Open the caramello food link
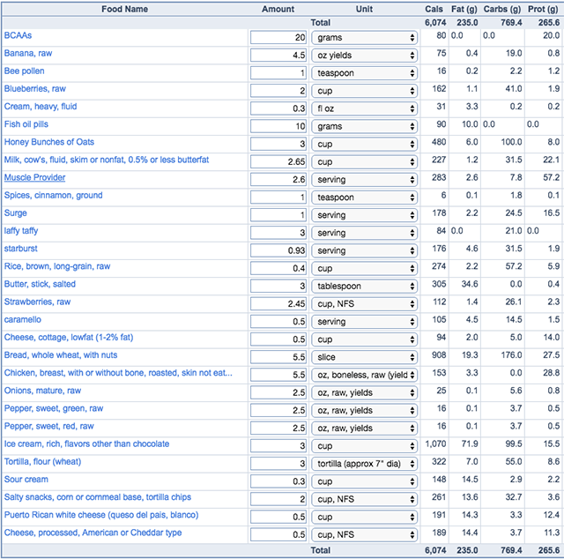The height and width of the screenshot is (559, 564). click(23, 320)
